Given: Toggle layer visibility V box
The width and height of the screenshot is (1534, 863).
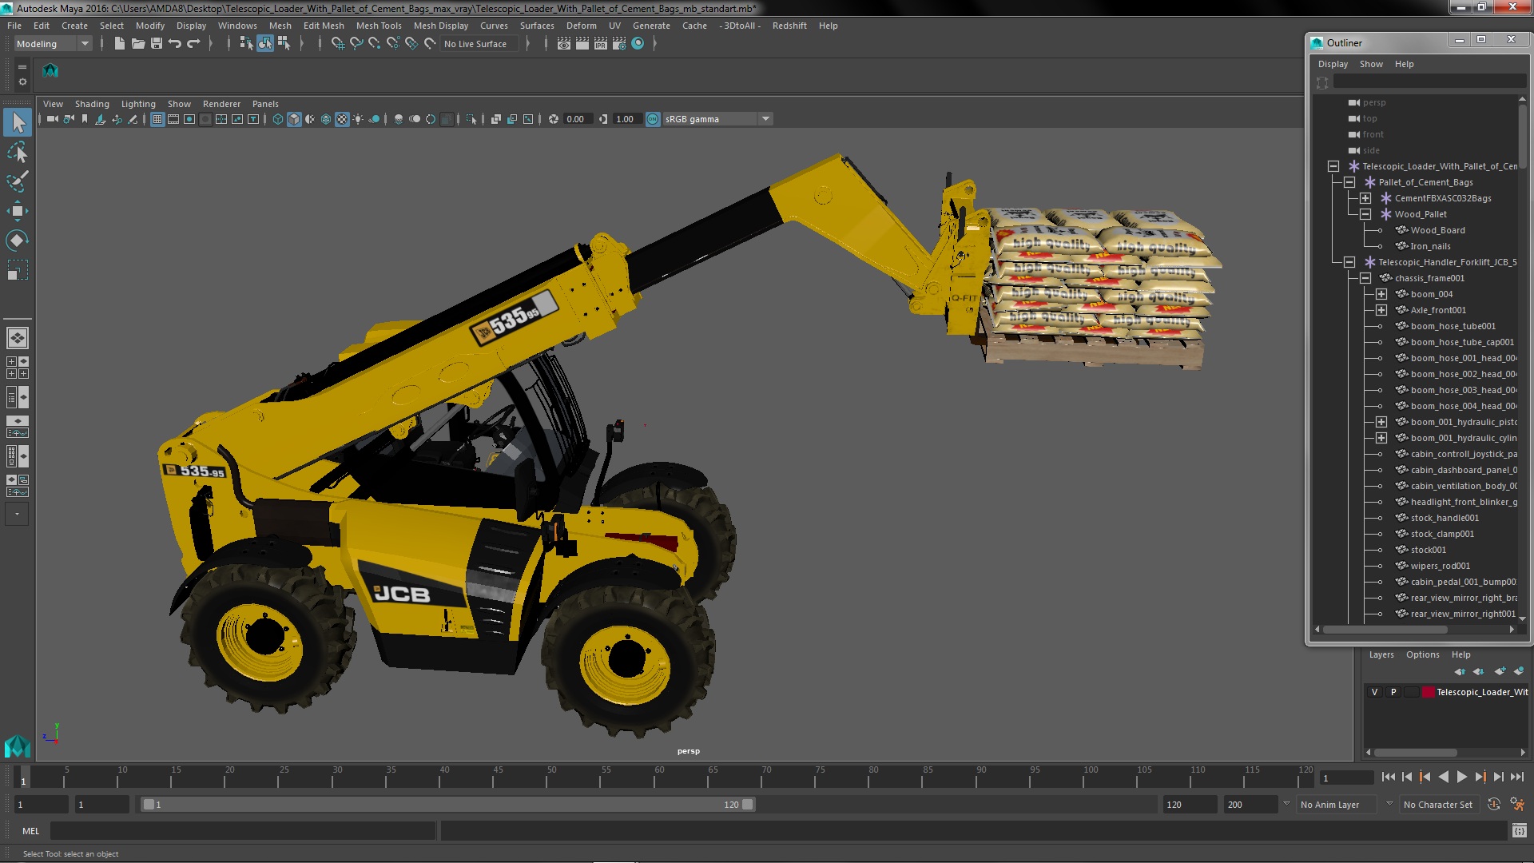Looking at the screenshot, I should click(x=1374, y=692).
